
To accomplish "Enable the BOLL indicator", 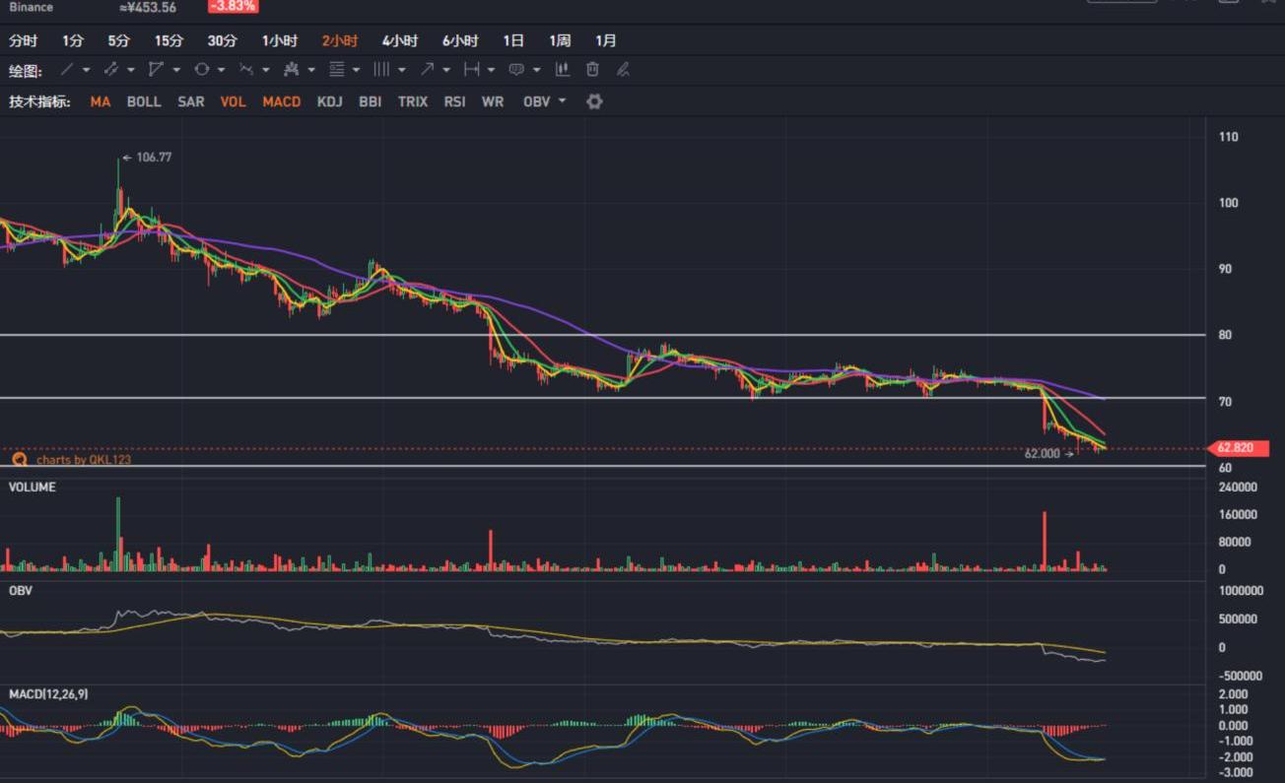I will 144,101.
